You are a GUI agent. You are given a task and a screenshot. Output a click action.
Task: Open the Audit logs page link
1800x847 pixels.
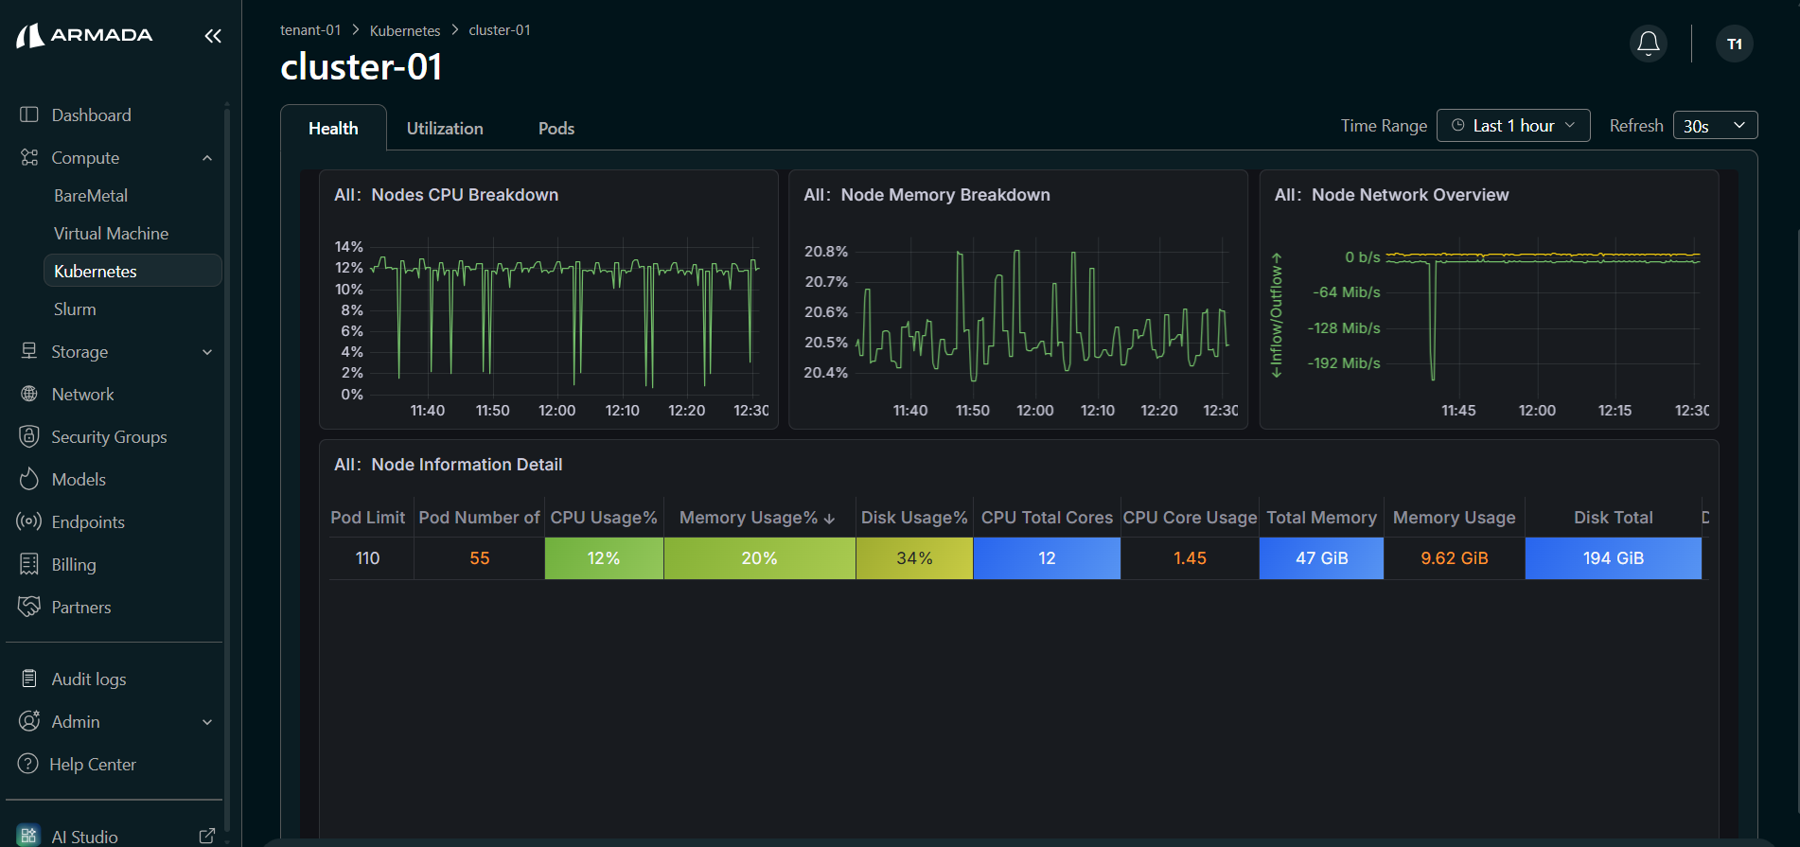(89, 679)
